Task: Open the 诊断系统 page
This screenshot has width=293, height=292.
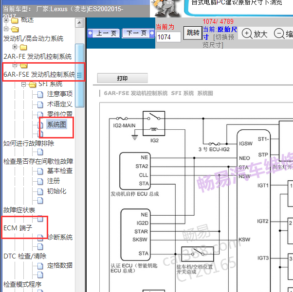Action: pyautogui.click(x=60, y=237)
